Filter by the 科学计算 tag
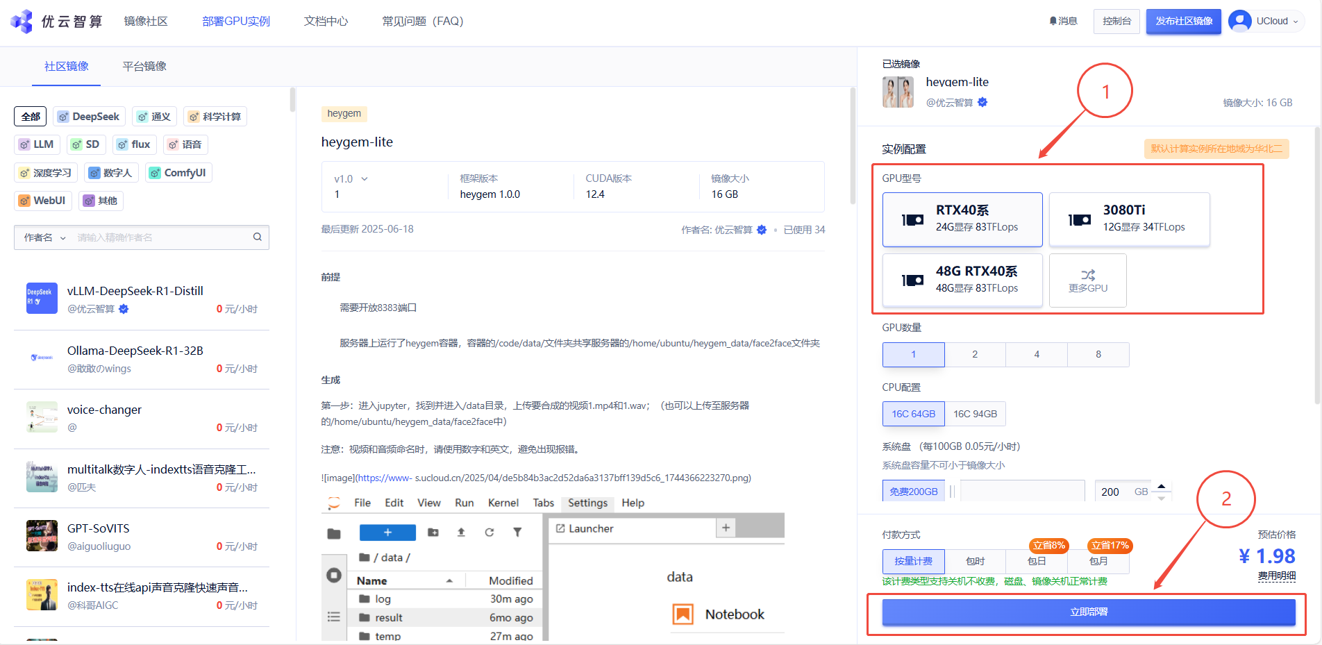The image size is (1322, 645). tap(215, 117)
